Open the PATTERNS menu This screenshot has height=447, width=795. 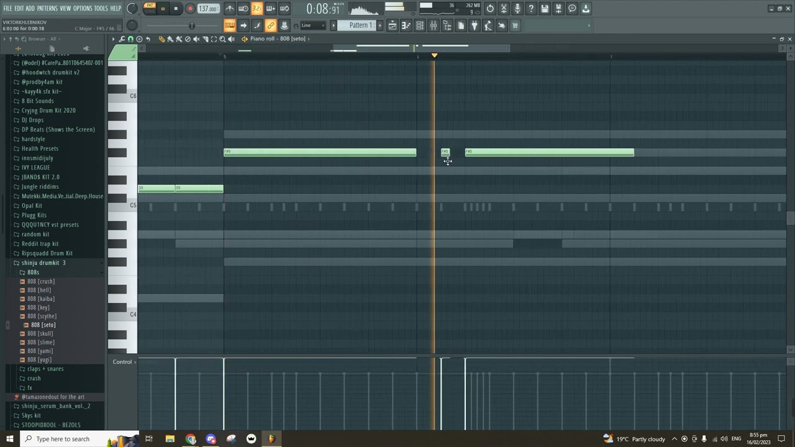[x=47, y=8]
